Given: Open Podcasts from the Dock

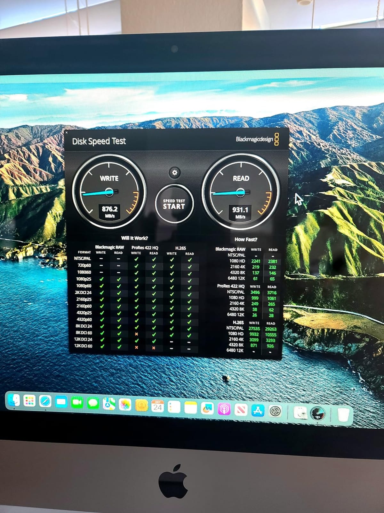Looking at the screenshot, I should (224, 409).
